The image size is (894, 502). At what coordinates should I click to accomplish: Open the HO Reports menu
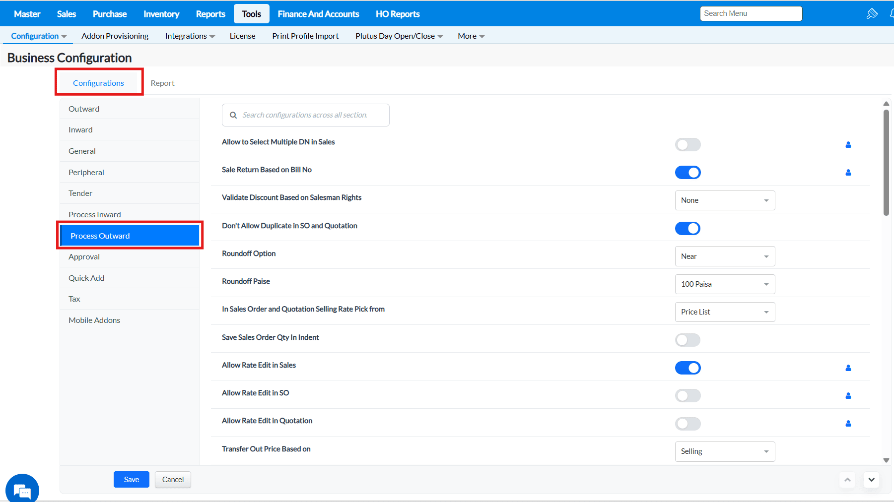(398, 14)
